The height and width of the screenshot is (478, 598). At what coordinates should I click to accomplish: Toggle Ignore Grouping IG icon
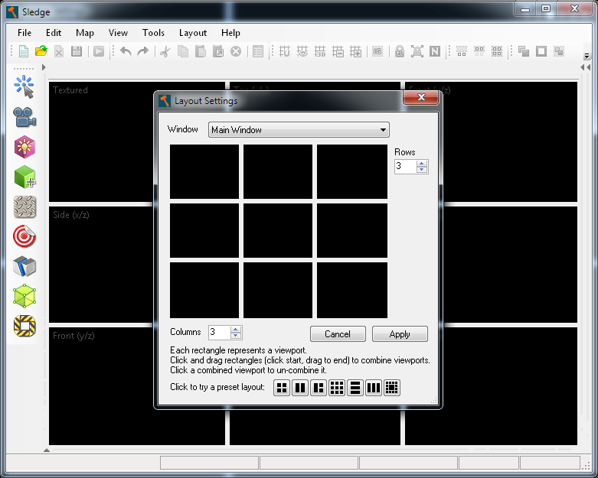377,51
